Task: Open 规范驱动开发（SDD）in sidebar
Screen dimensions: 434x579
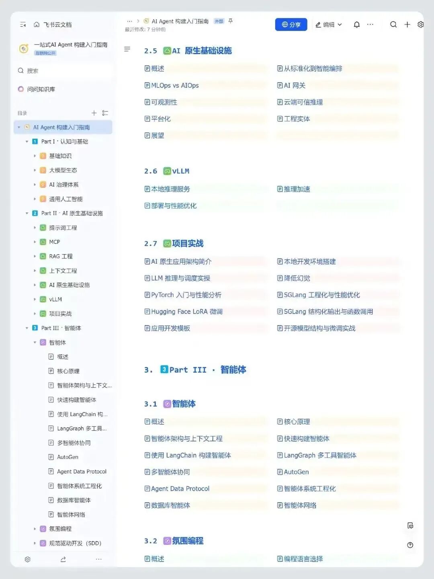Action: point(75,543)
